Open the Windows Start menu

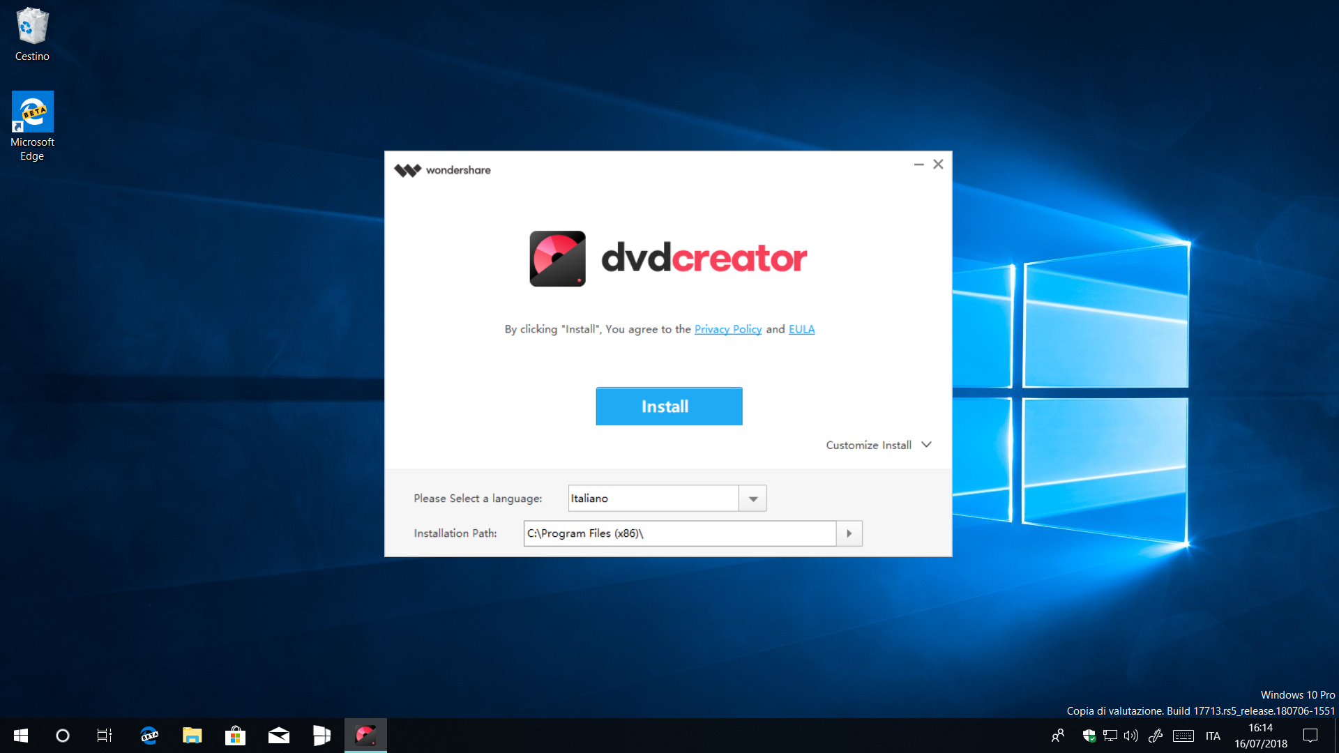pyautogui.click(x=21, y=736)
